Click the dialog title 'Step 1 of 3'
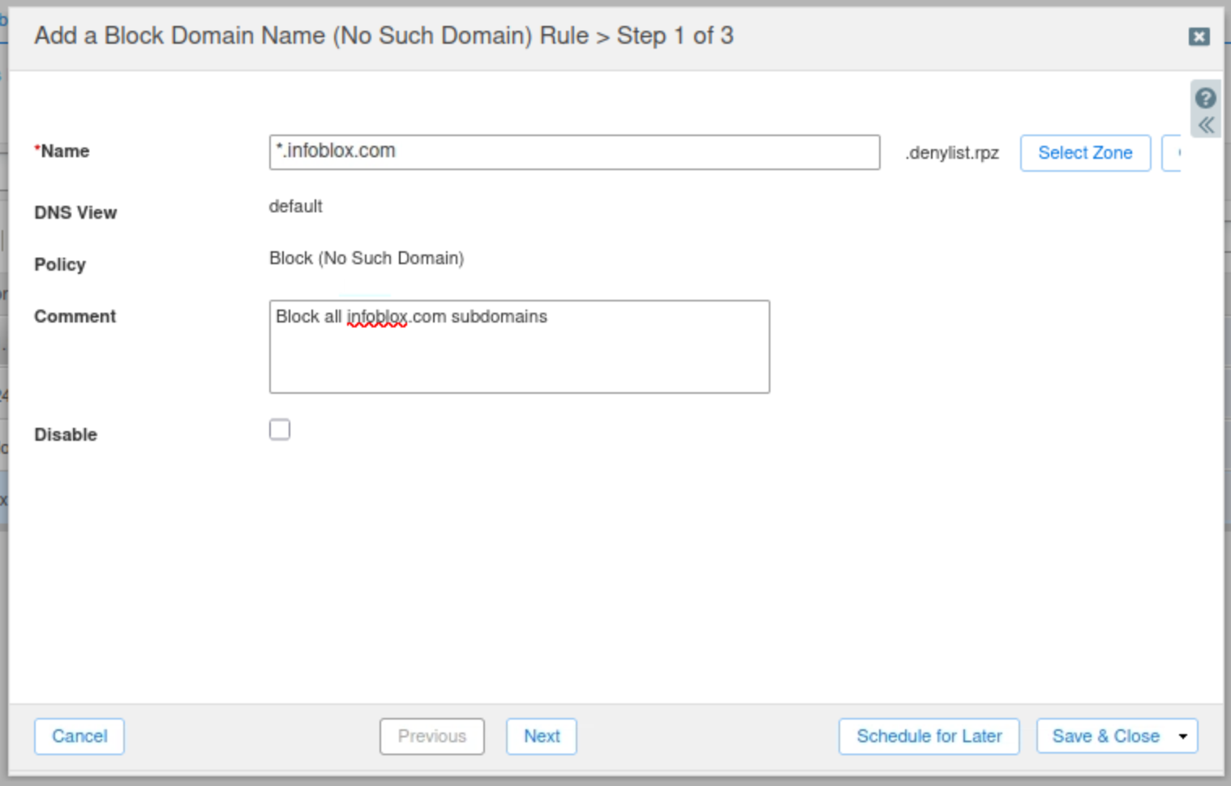 (675, 36)
